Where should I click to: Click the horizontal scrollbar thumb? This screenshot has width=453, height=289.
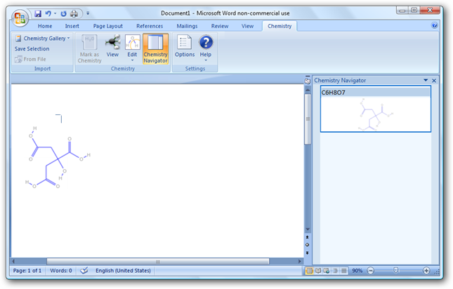click(158, 262)
